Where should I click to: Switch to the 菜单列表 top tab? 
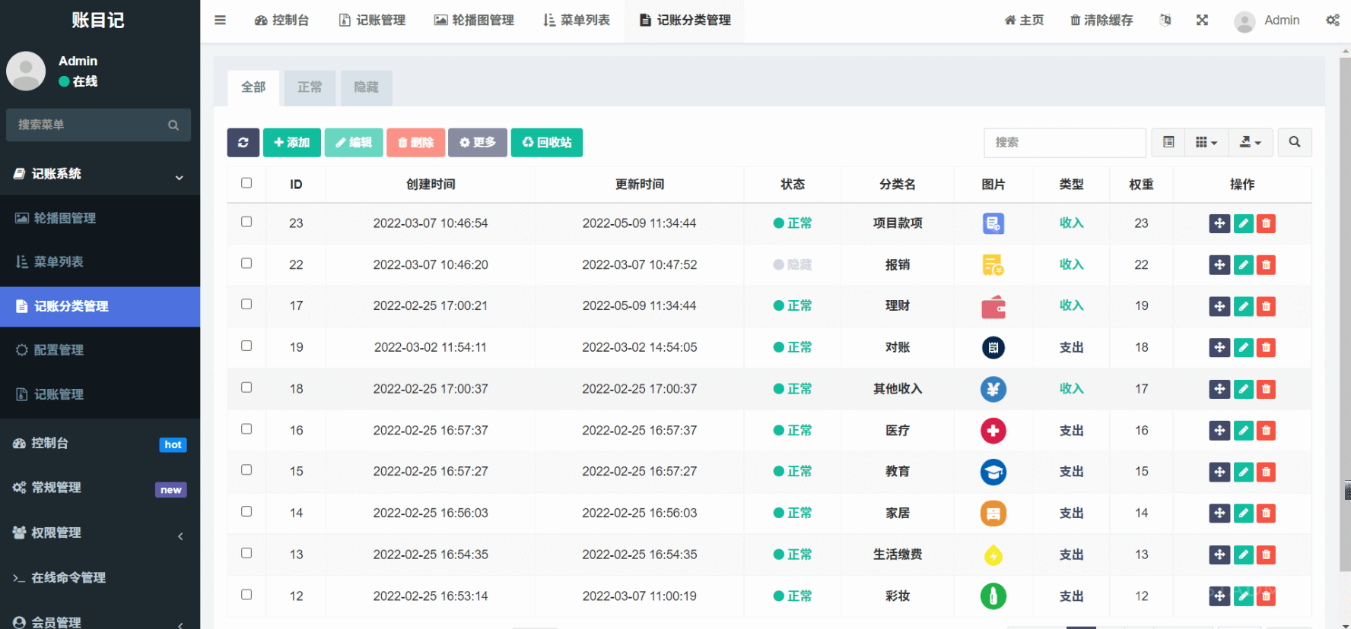577,21
